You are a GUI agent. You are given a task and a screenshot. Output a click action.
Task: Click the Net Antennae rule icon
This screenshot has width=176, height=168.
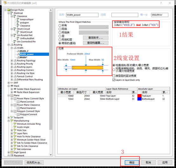tap(15, 149)
